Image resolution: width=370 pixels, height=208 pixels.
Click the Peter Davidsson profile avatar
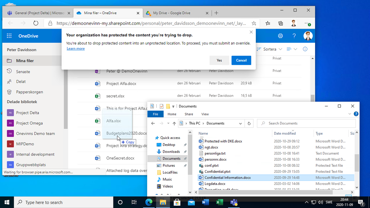point(308,36)
